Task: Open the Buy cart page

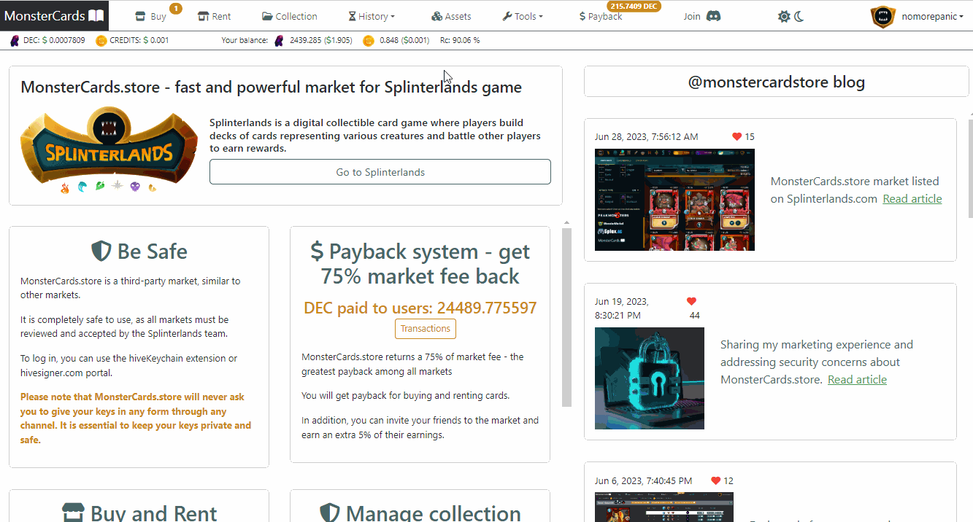Action: pos(151,16)
